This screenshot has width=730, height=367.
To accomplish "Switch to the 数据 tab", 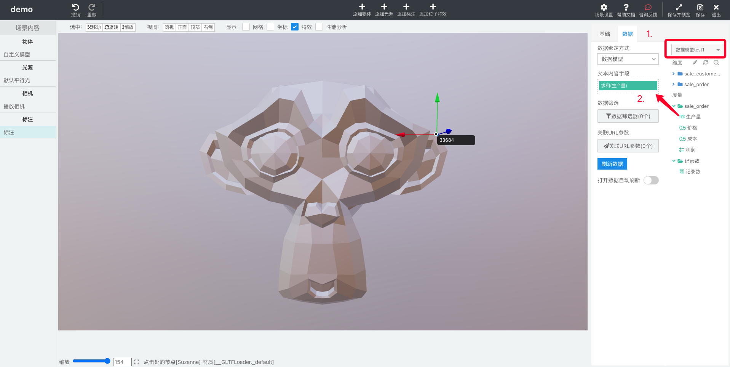I will click(x=628, y=34).
